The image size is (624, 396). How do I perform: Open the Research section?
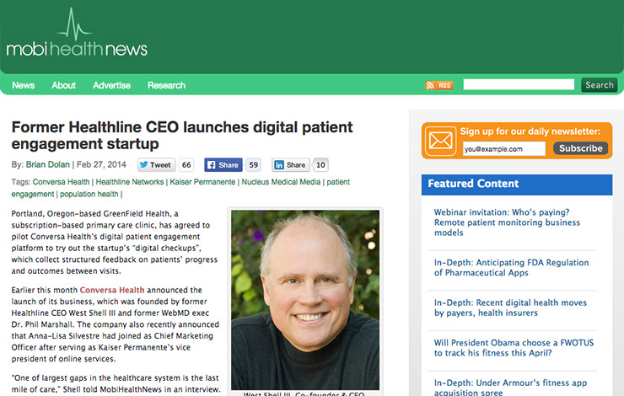(x=166, y=85)
